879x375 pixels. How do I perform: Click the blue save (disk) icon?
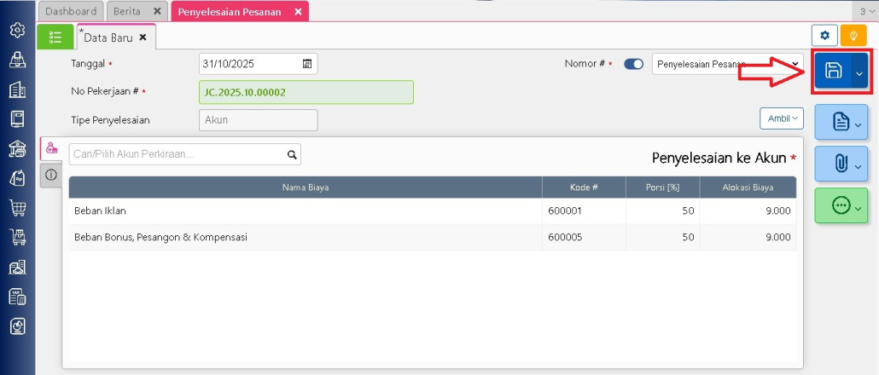pos(834,72)
